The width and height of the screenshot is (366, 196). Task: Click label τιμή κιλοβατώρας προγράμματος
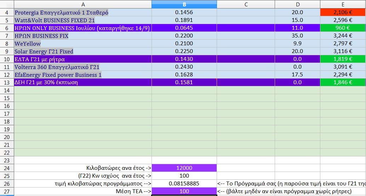tap(102, 184)
